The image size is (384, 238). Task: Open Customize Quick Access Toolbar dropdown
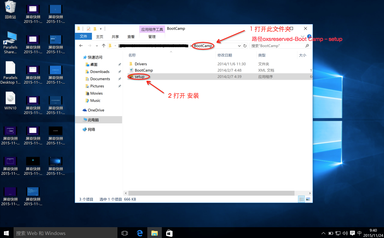[x=101, y=29]
